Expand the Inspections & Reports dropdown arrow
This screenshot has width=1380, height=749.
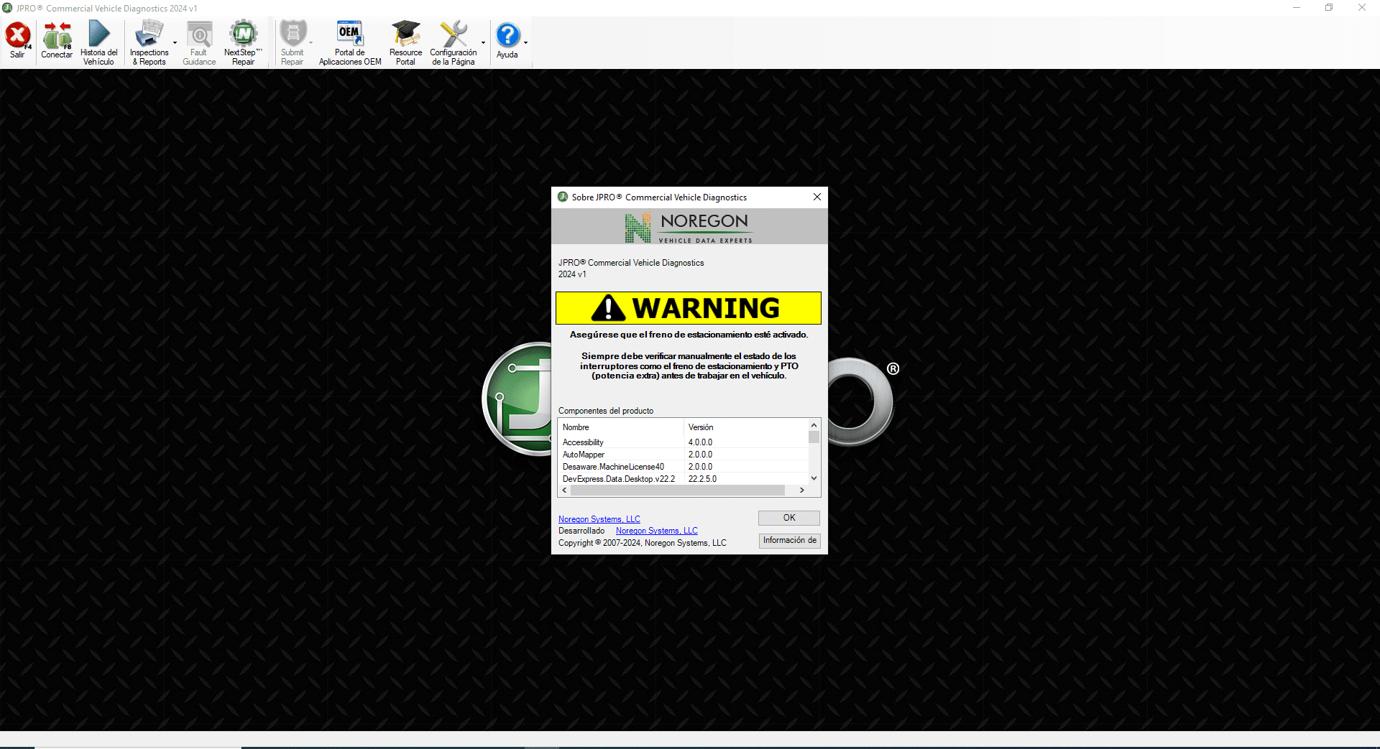pyautogui.click(x=175, y=43)
